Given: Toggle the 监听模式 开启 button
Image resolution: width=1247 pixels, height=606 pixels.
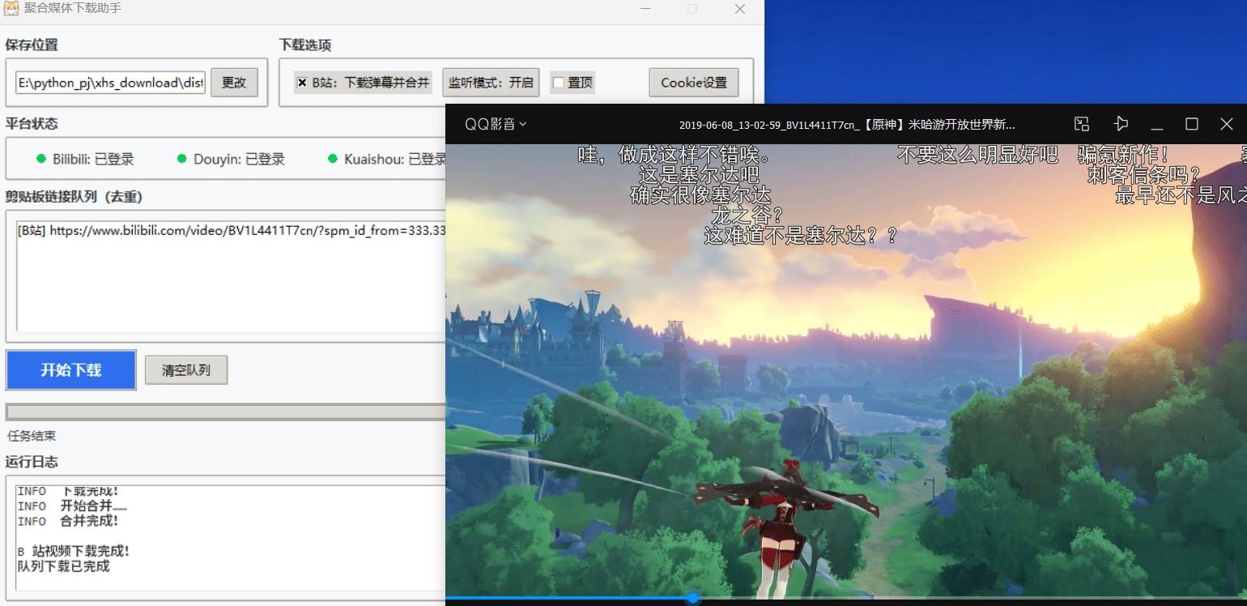Looking at the screenshot, I should pyautogui.click(x=491, y=83).
